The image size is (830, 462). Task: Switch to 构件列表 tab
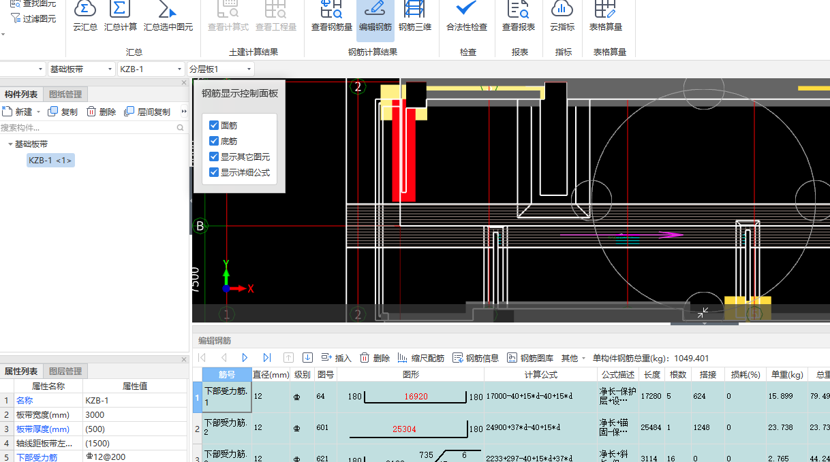[21, 94]
